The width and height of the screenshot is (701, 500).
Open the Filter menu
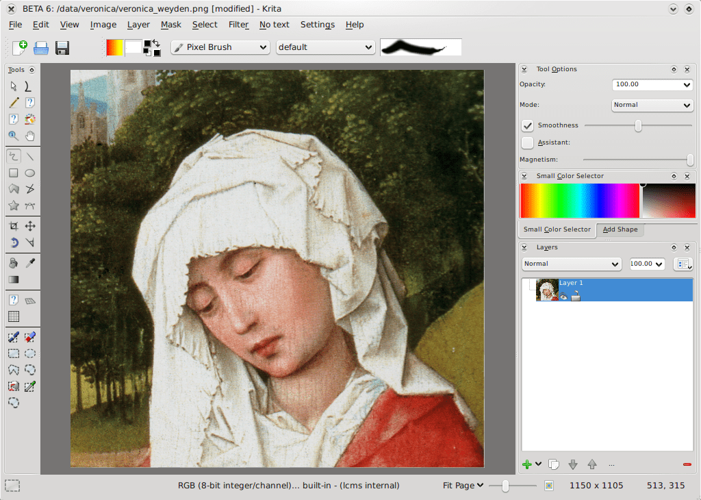238,25
